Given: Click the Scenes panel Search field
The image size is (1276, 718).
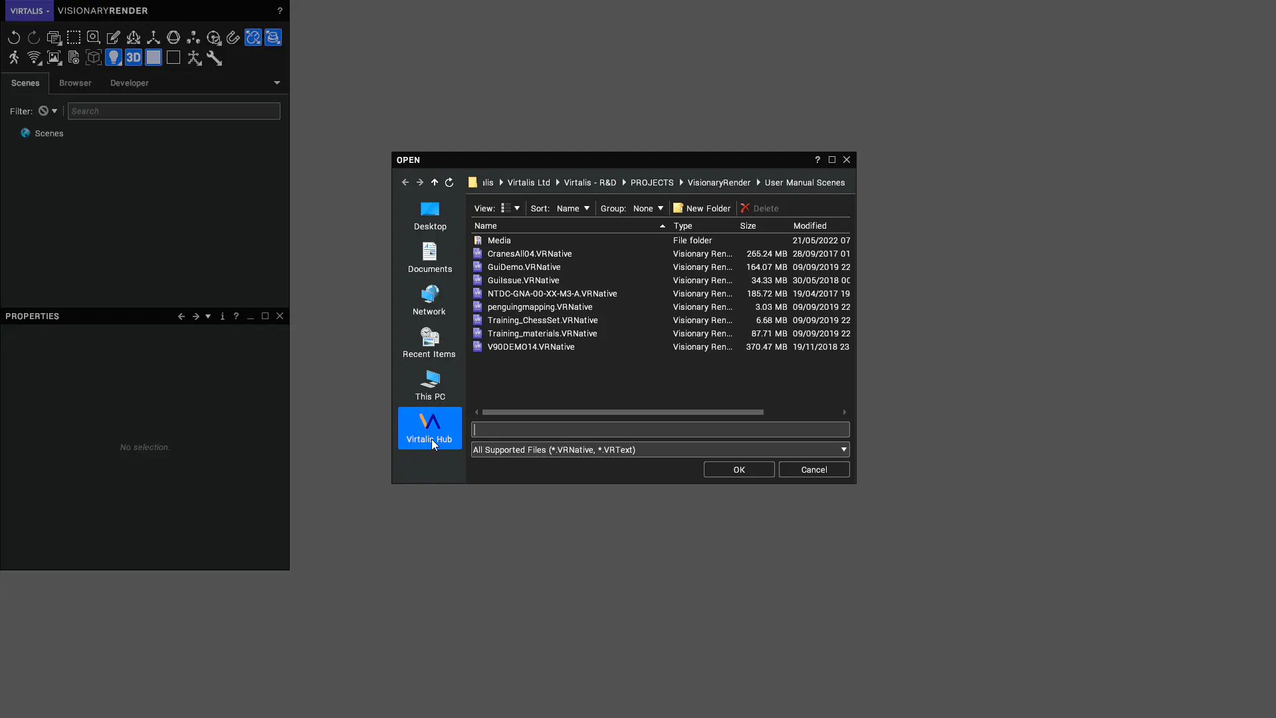Looking at the screenshot, I should (173, 111).
